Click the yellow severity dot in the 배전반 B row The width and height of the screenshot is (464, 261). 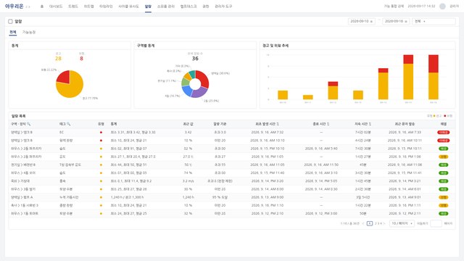pos(101,165)
